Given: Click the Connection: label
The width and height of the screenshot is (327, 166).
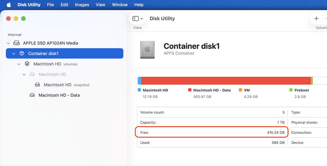Looking at the screenshot, I should click(x=301, y=132).
